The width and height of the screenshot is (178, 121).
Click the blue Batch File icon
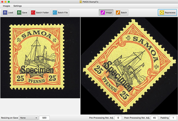pyautogui.click(x=55, y=12)
